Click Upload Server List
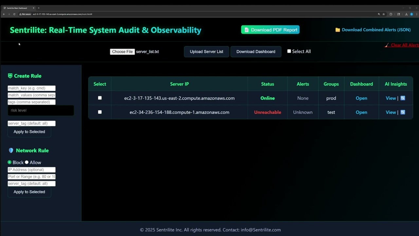This screenshot has height=236, width=419. coord(207,51)
